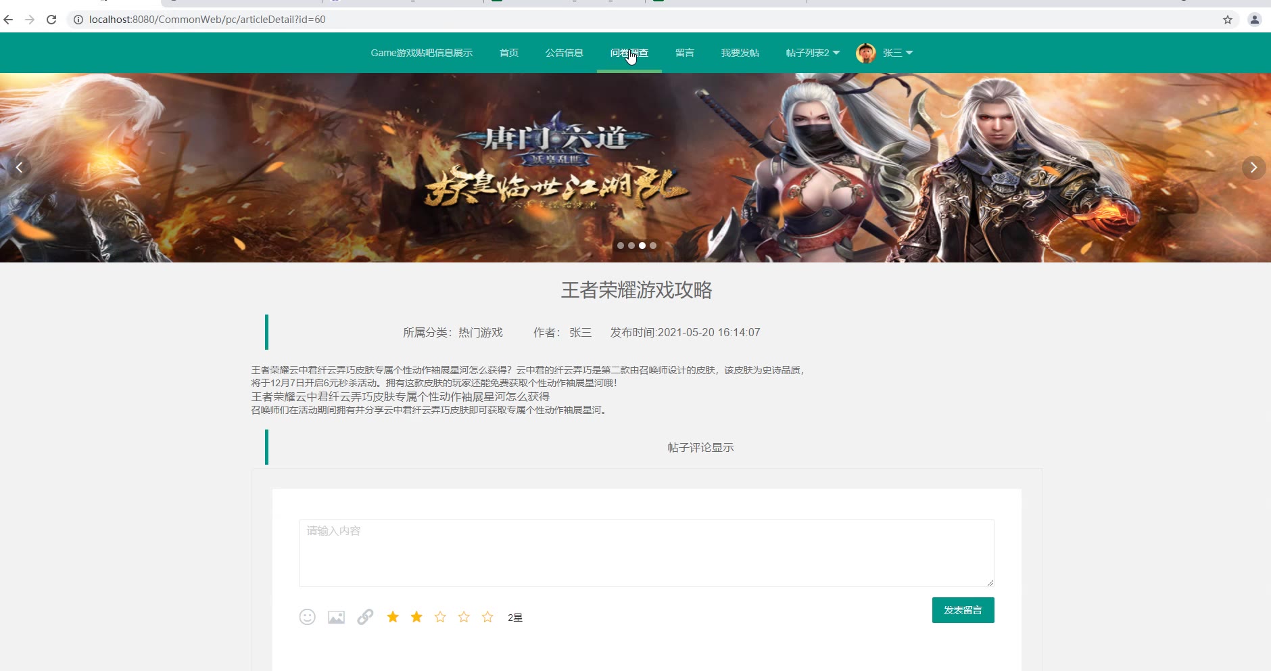Select the first carousel indicator dot

(621, 246)
